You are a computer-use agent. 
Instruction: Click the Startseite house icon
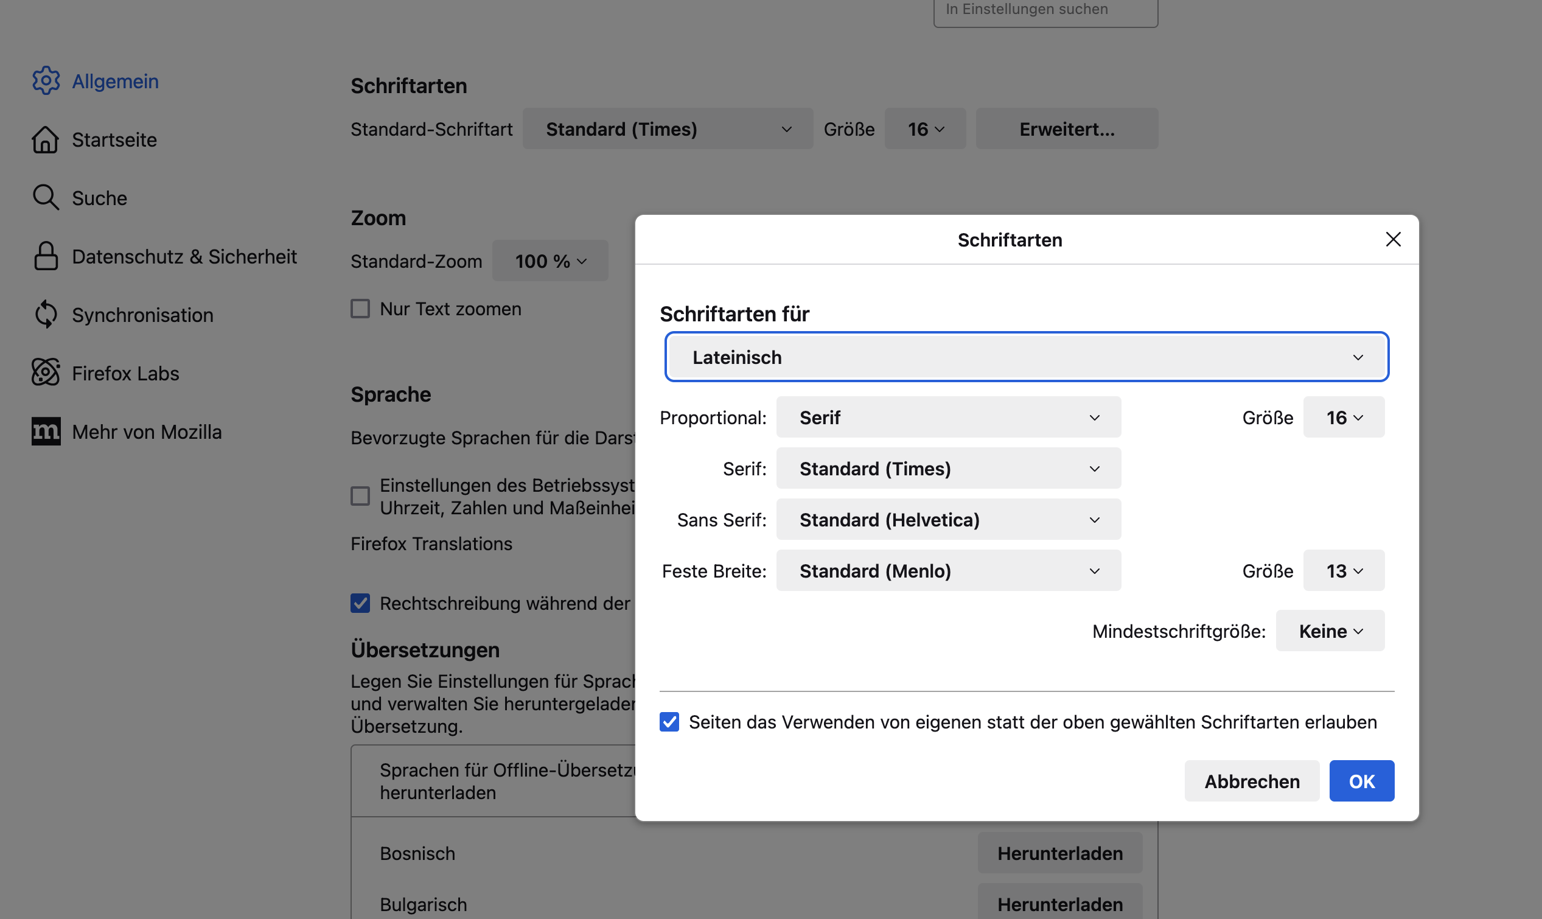point(46,139)
